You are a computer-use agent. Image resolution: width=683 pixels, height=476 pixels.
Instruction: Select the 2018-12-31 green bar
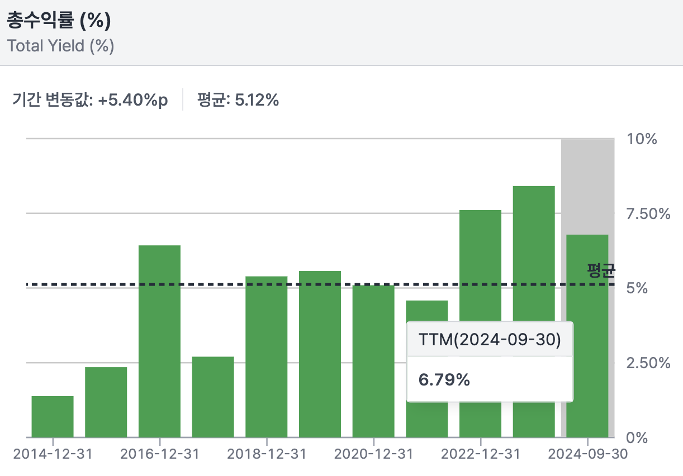(x=266, y=356)
